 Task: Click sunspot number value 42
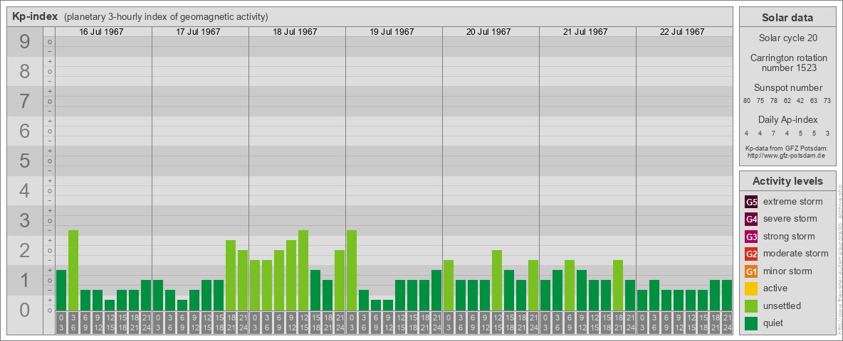point(800,100)
